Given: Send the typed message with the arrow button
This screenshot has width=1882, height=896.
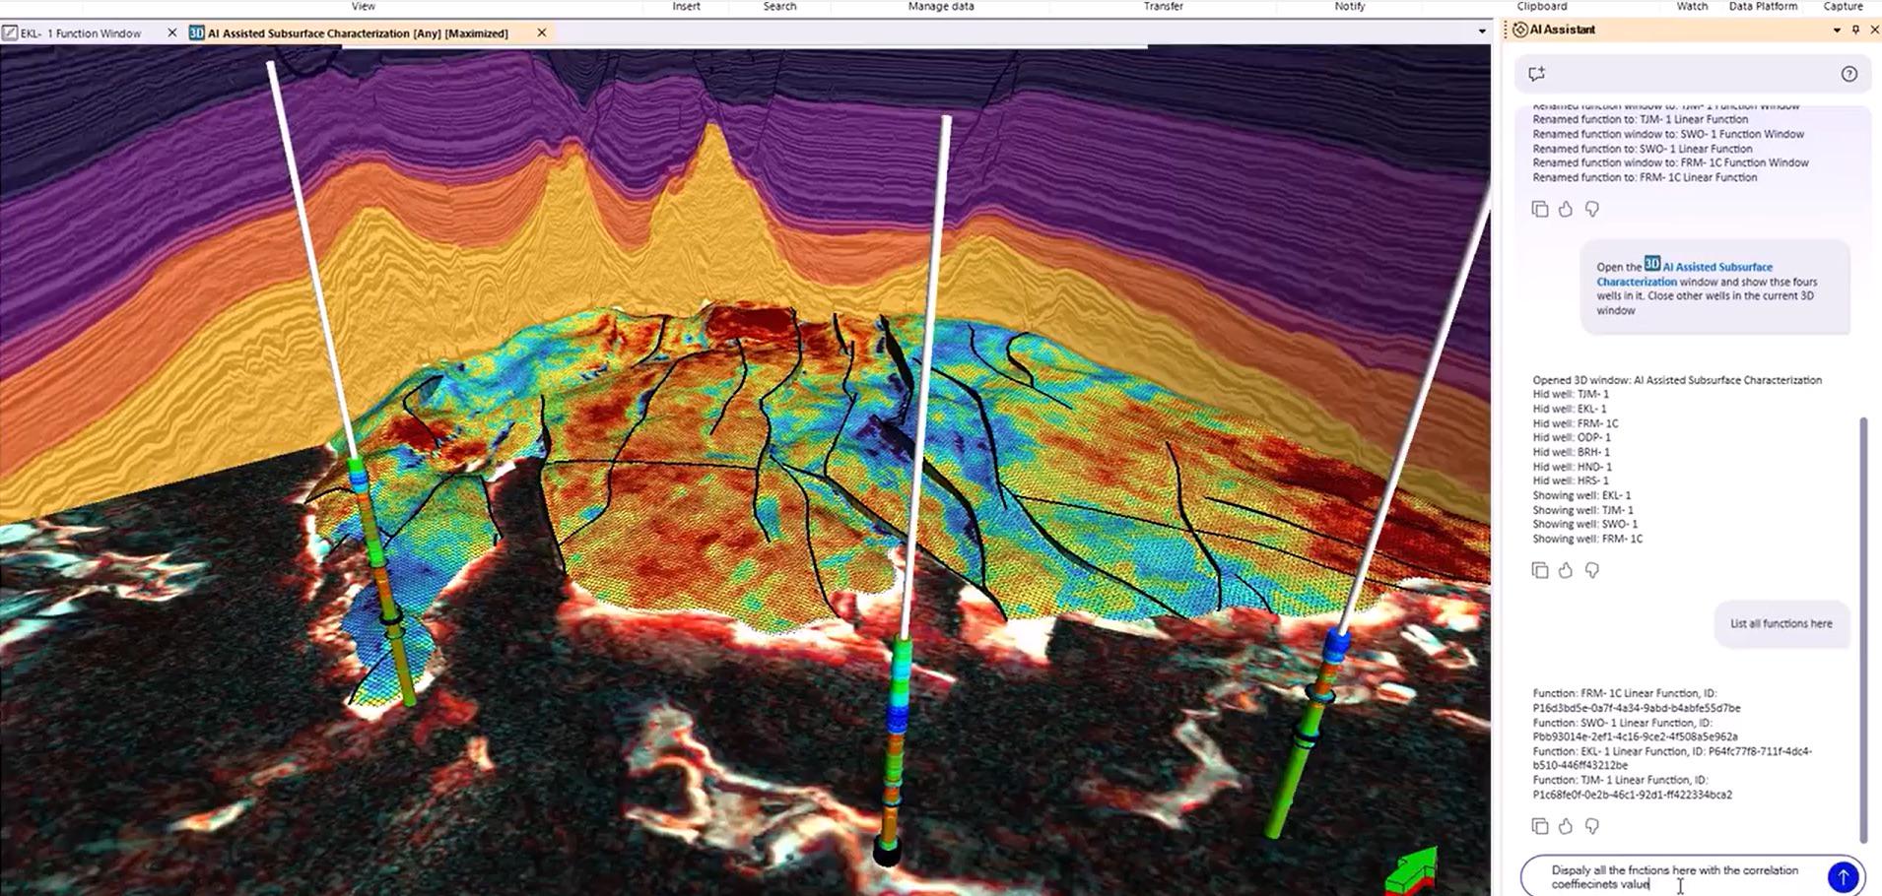Looking at the screenshot, I should 1843,876.
